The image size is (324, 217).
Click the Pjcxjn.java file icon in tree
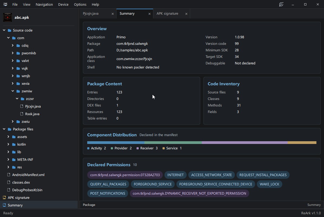22,106
